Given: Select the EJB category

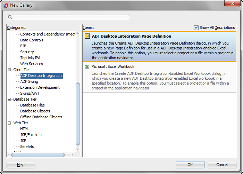Looking at the screenshot, I should (23, 46).
